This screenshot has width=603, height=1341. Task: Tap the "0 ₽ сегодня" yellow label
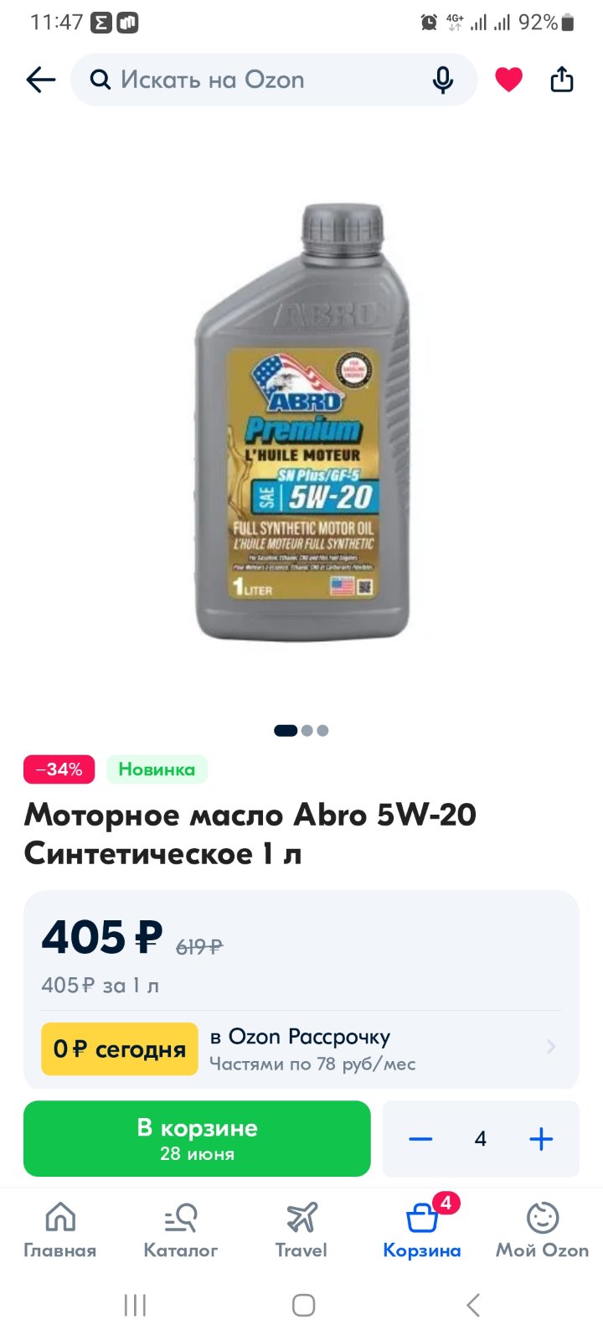120,1048
